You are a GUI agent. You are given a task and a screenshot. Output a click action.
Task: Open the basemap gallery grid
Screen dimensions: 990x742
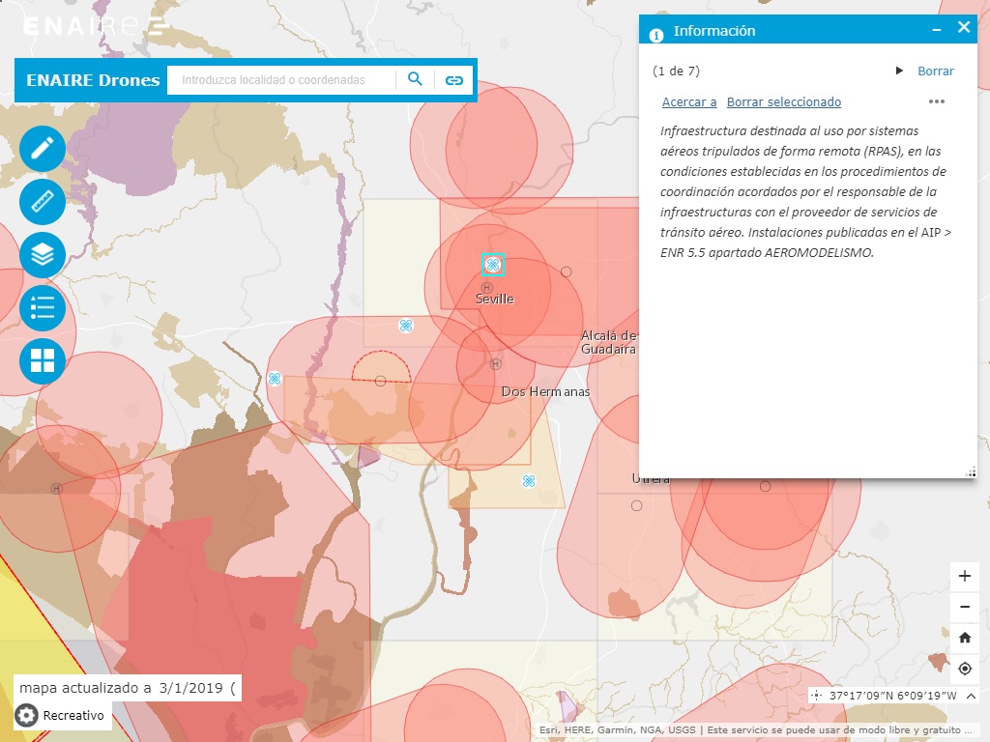[x=43, y=361]
